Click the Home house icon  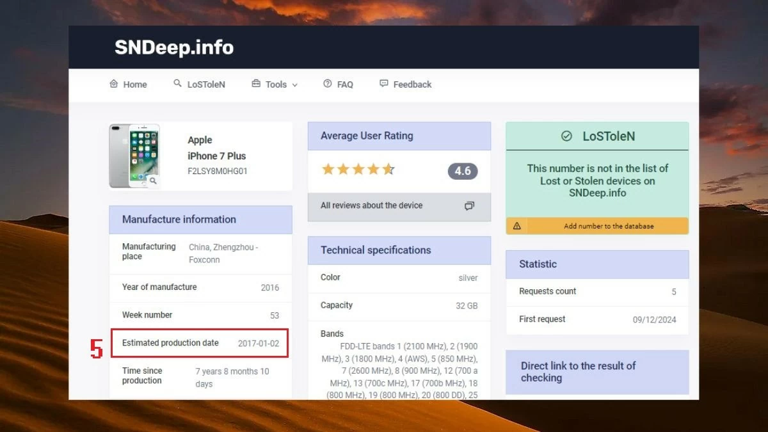pyautogui.click(x=114, y=84)
